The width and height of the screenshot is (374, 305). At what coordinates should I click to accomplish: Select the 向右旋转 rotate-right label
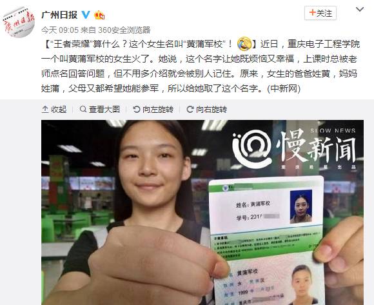pos(212,110)
